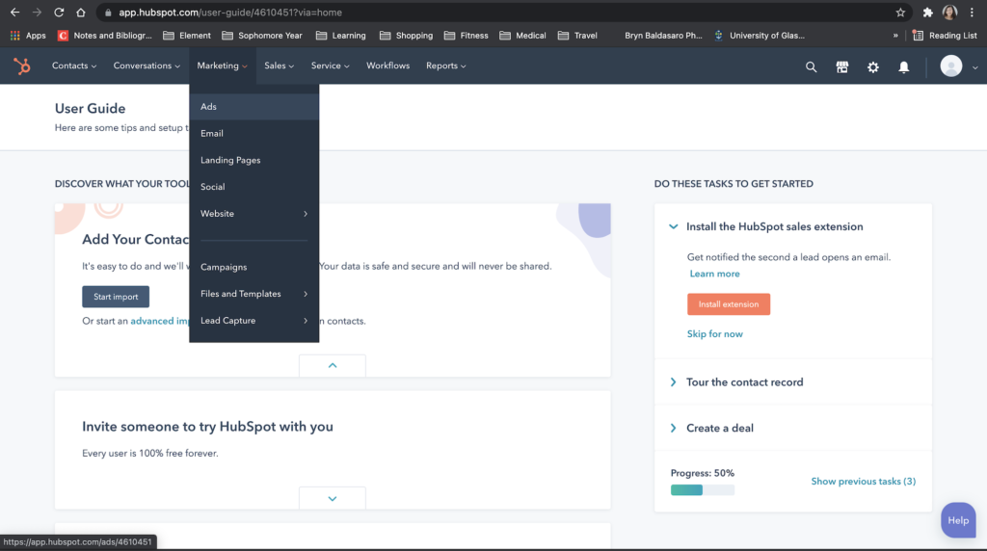987x551 pixels.
Task: Go to Workflows in navbar
Action: pos(387,66)
